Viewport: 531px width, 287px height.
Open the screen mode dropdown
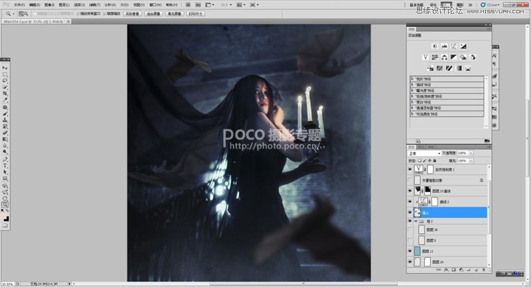click(254, 5)
